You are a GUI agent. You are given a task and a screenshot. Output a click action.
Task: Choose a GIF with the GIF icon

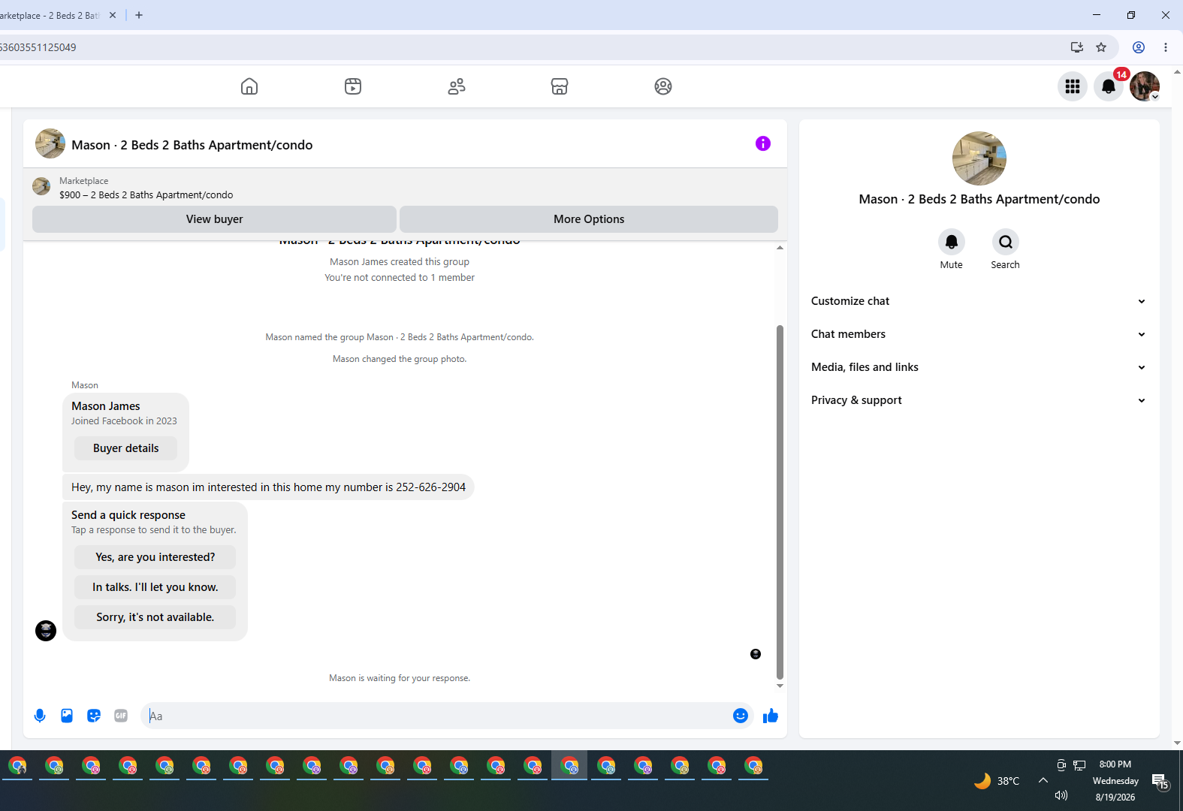(121, 716)
